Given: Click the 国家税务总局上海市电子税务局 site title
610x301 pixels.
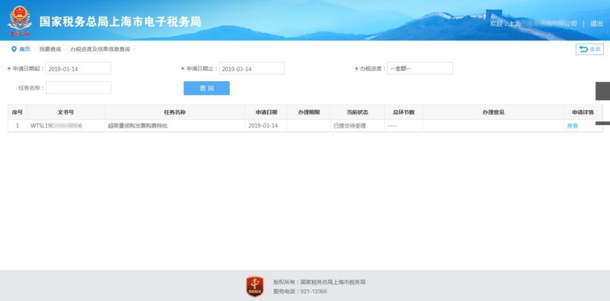Looking at the screenshot, I should coord(120,21).
